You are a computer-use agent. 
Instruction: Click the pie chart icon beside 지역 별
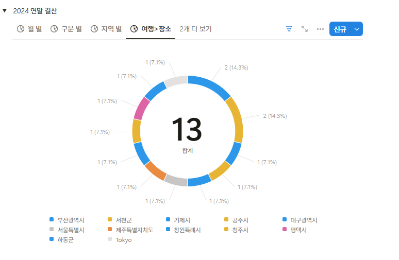[94, 29]
